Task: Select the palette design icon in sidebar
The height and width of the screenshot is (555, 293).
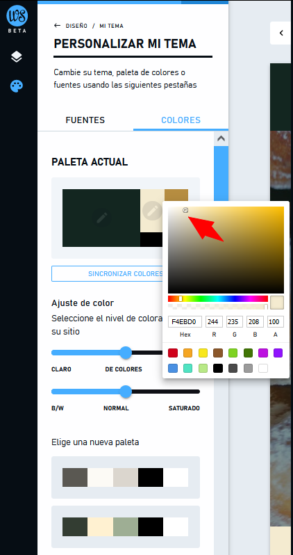Action: coord(17,86)
